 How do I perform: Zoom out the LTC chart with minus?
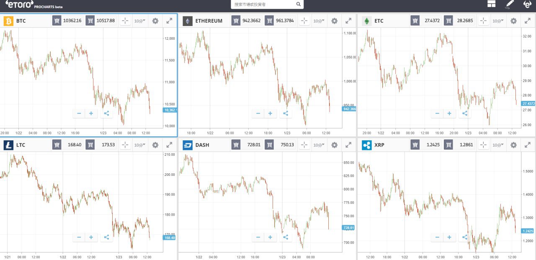79,237
